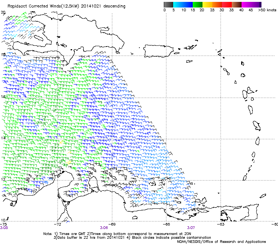278x244 pixels.
Task: Click the Martinique island outline
Action: coord(257,126)
